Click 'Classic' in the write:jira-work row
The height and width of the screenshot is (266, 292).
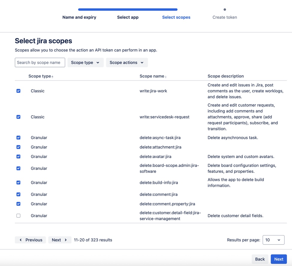coord(37,91)
